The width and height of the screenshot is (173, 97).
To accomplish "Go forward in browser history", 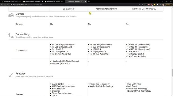I will (x=5, y=5).
